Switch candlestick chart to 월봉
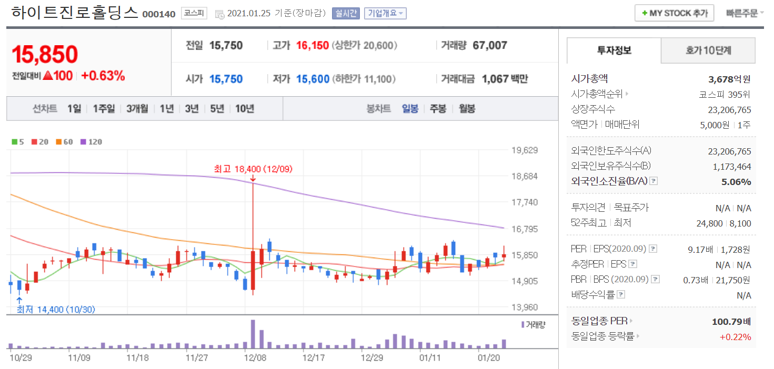The width and height of the screenshot is (774, 369). 467,109
